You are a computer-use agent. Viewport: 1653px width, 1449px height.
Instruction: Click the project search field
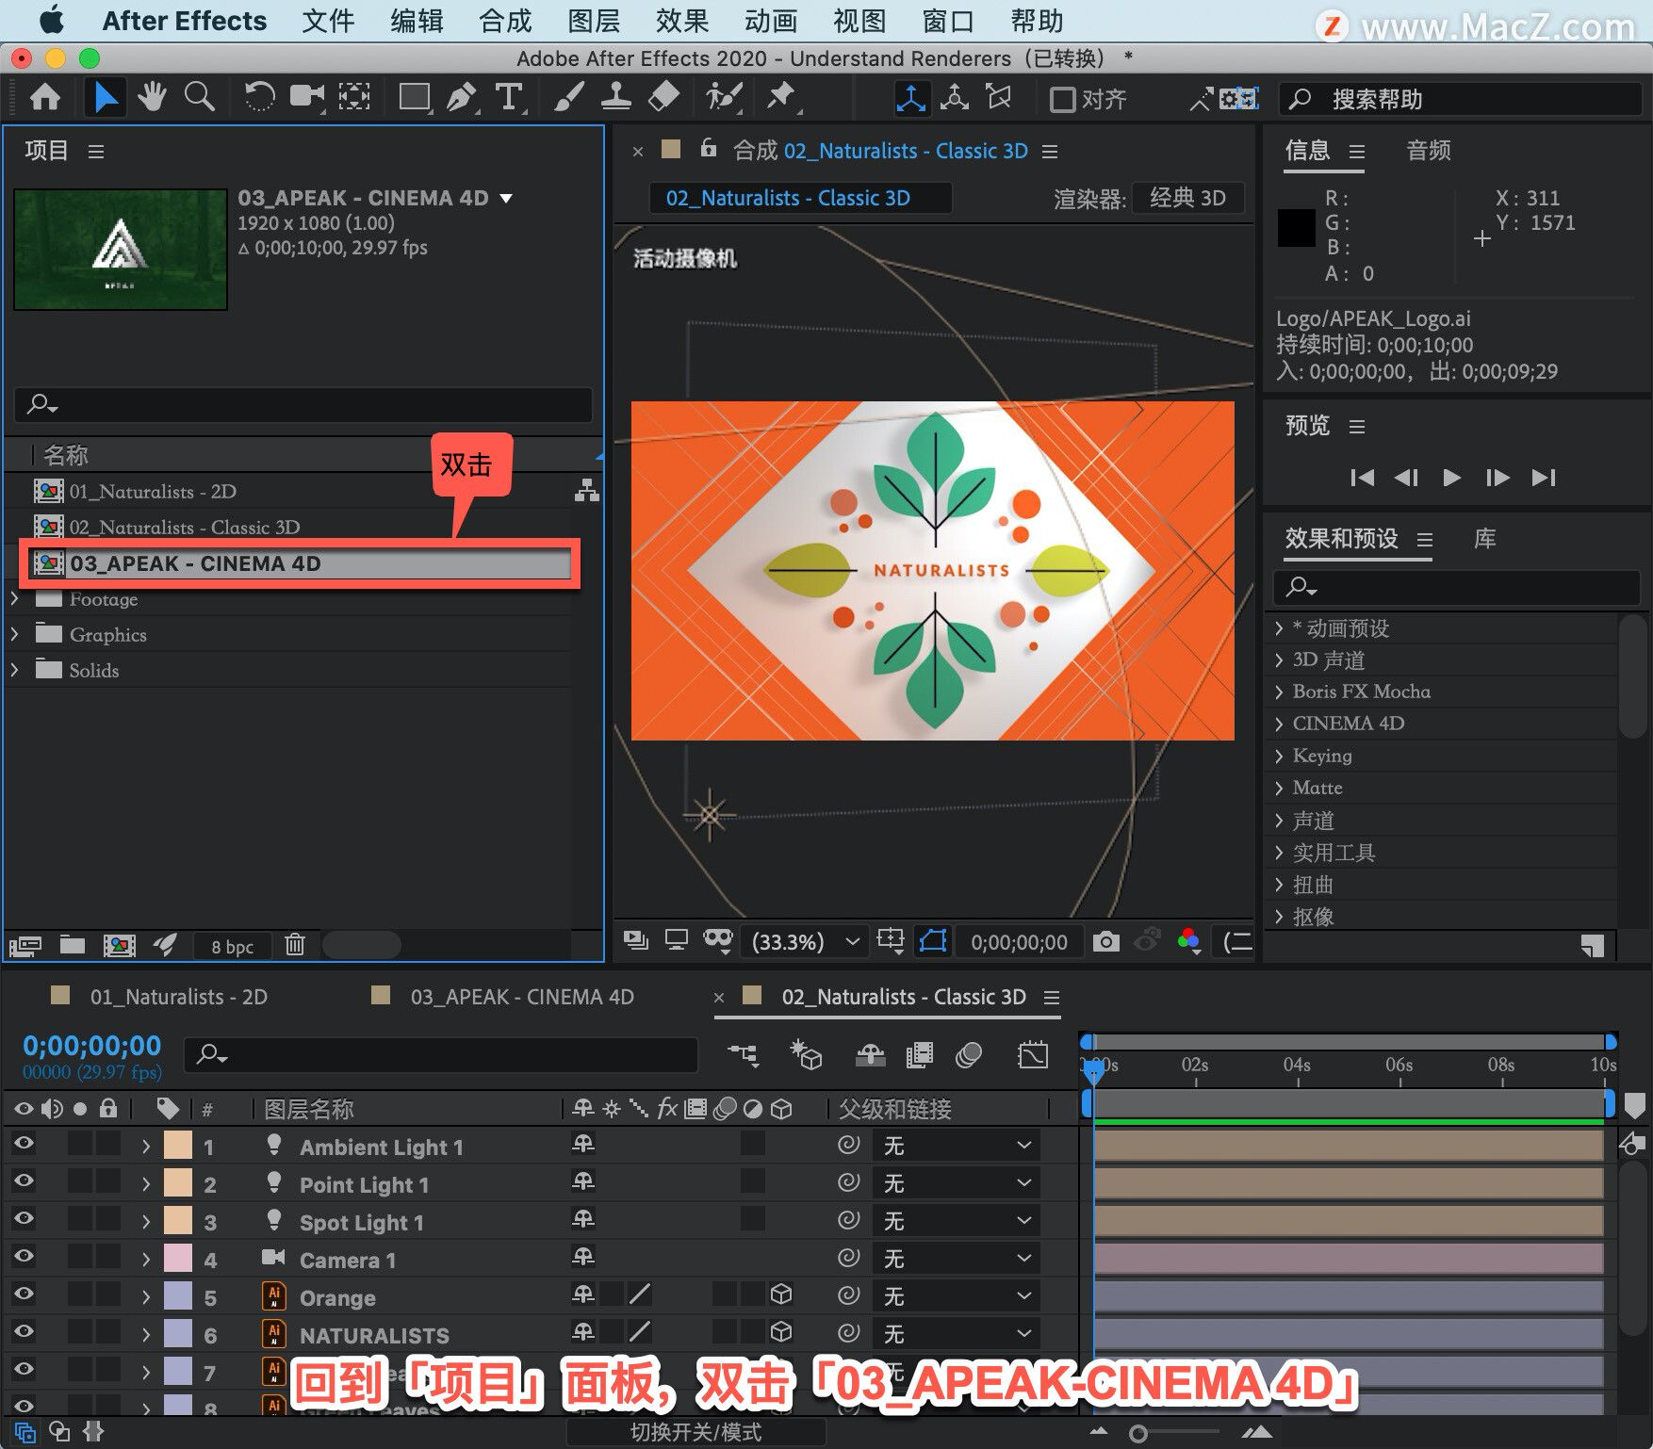point(303,404)
